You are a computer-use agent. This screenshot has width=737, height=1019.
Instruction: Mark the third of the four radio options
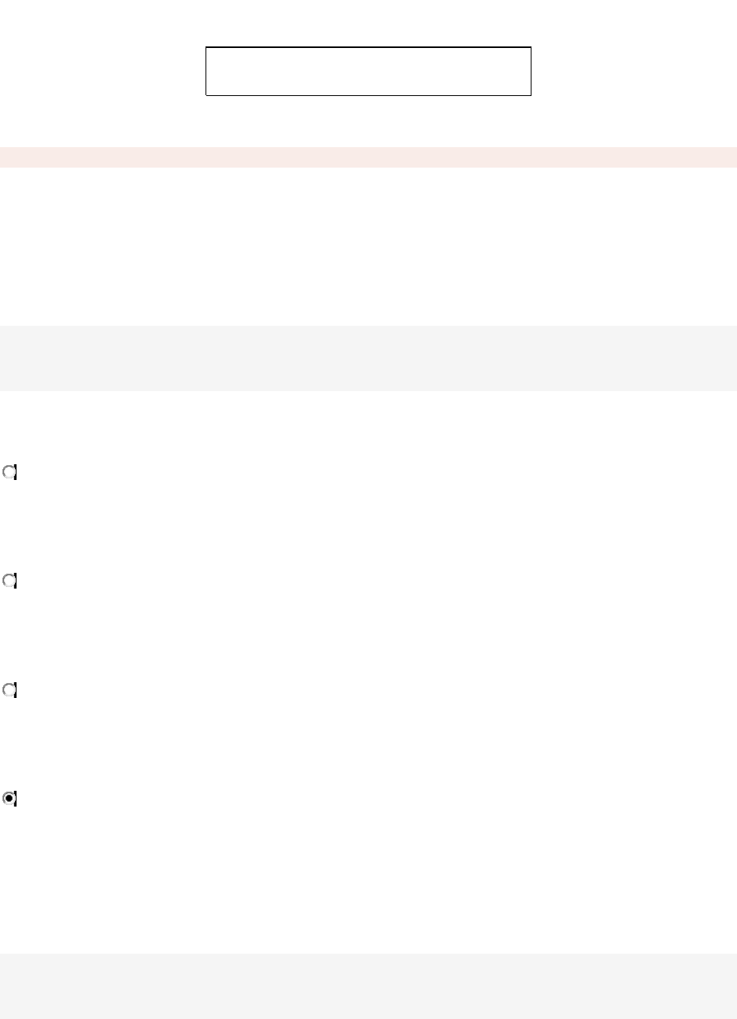[9, 689]
